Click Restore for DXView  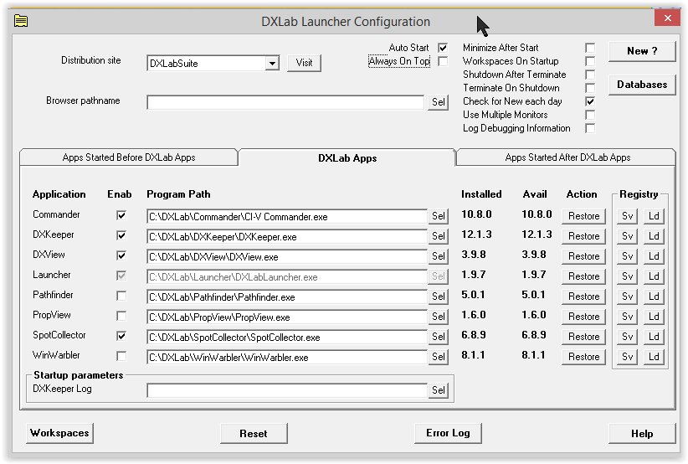click(x=583, y=256)
